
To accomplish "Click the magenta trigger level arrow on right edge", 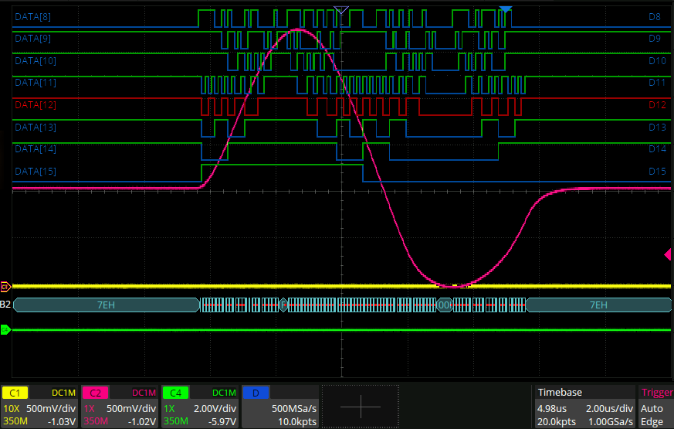I will pyautogui.click(x=669, y=255).
